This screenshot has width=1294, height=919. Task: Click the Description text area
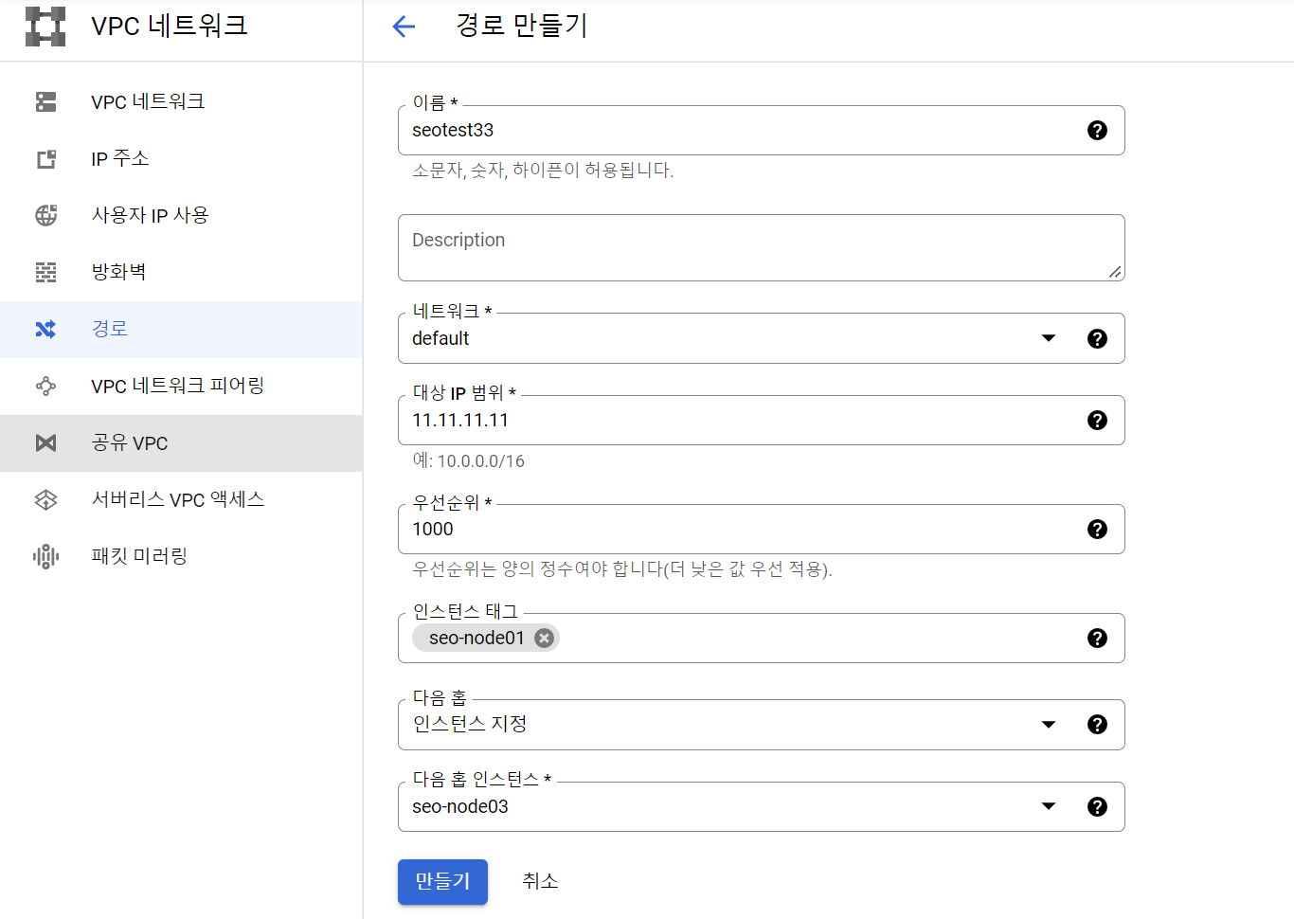click(761, 247)
